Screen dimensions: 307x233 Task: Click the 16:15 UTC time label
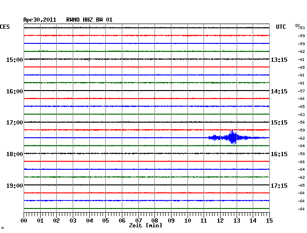tap(279, 154)
